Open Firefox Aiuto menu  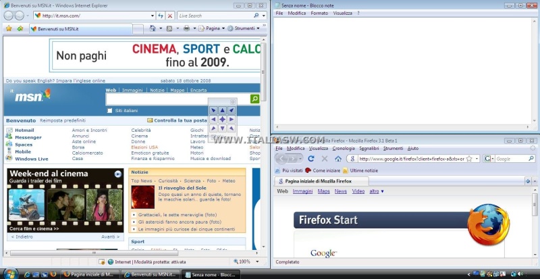pos(413,149)
